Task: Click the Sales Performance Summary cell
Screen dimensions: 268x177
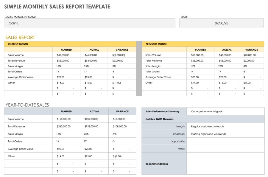Action: click(x=163, y=111)
